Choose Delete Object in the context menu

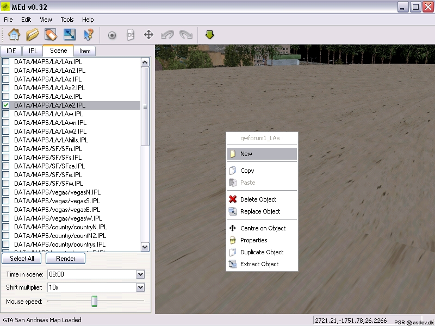[x=262, y=199]
